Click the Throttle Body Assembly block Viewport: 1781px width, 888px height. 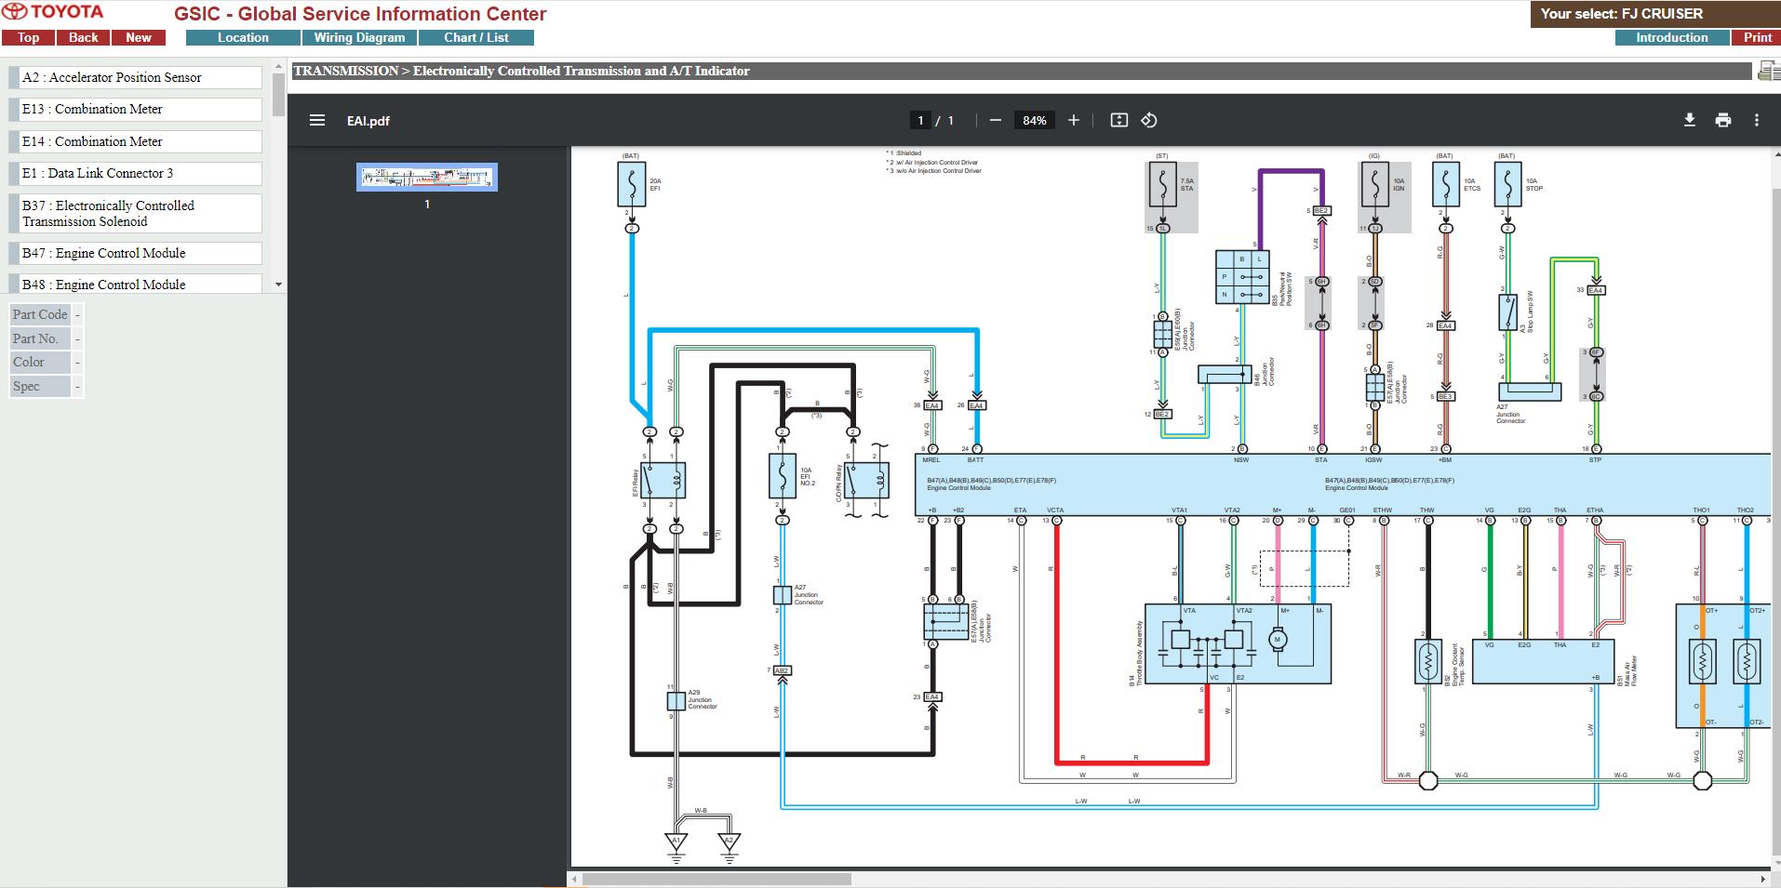(x=1238, y=644)
